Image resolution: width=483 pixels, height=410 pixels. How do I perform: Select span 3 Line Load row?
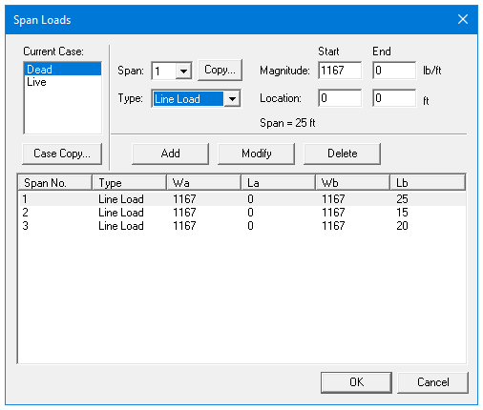(x=241, y=226)
